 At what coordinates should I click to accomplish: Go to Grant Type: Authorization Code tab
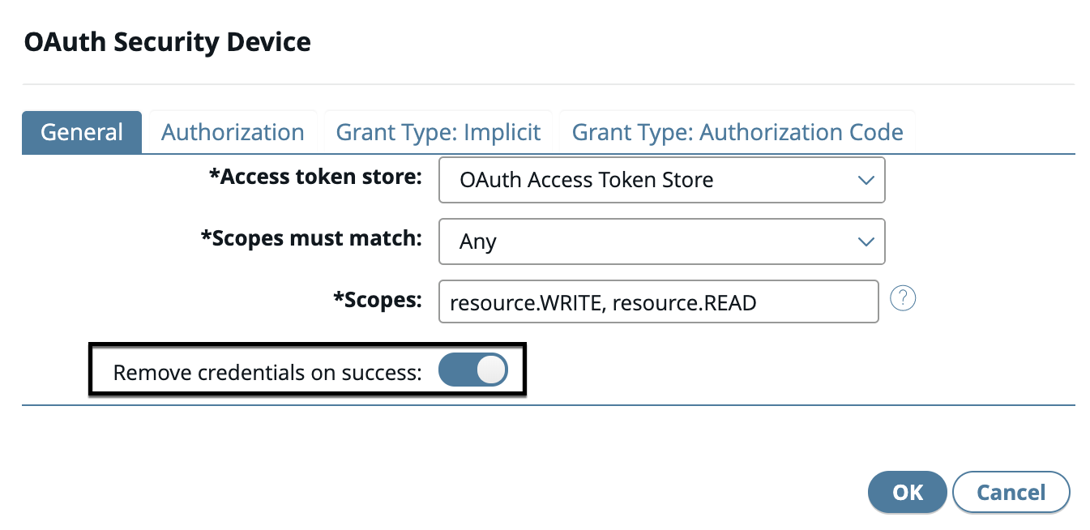[737, 132]
